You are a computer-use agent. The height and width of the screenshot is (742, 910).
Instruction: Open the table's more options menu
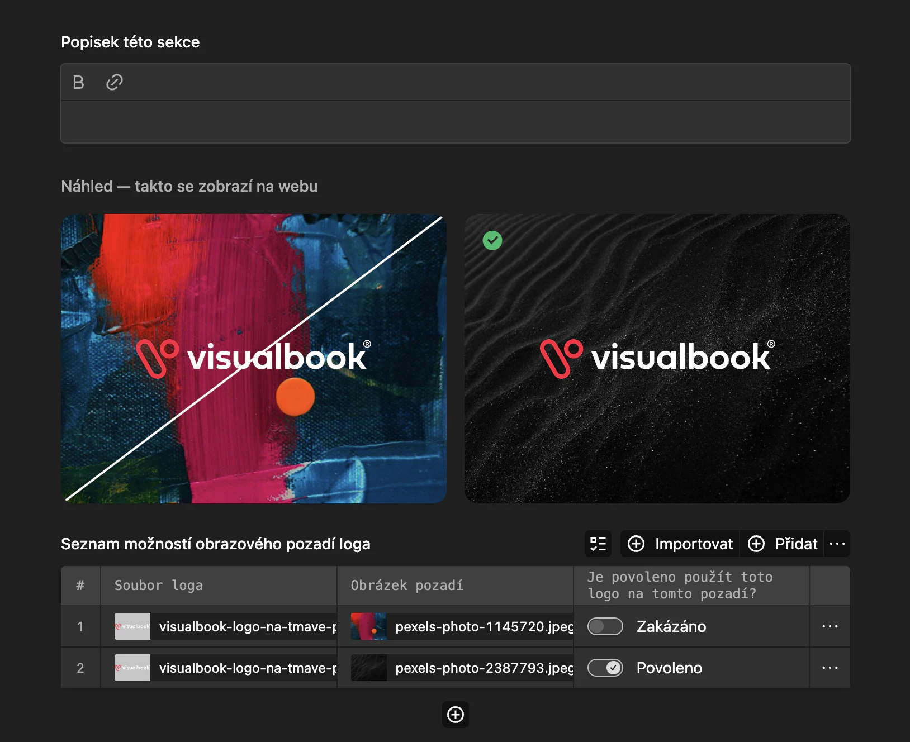point(837,544)
